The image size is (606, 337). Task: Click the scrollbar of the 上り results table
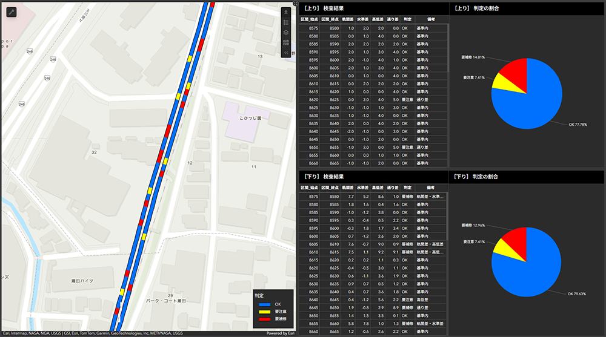[448, 48]
